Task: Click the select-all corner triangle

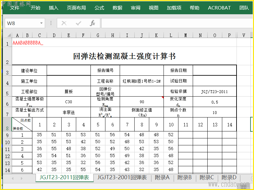Action: [9, 35]
